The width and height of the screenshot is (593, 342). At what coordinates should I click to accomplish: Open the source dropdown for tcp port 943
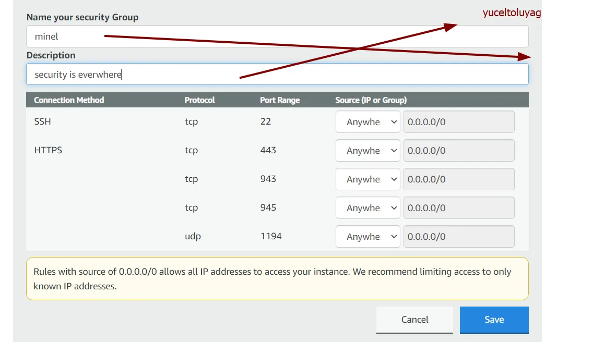(x=367, y=179)
